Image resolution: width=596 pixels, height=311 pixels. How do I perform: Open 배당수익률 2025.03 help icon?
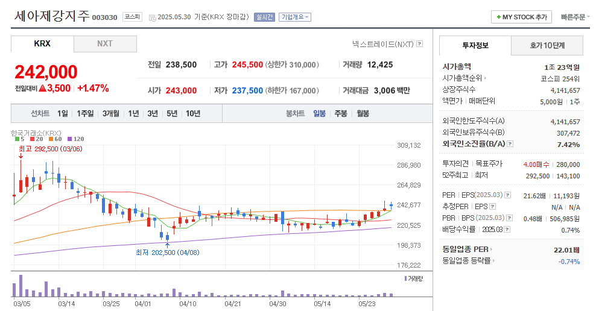(507, 230)
